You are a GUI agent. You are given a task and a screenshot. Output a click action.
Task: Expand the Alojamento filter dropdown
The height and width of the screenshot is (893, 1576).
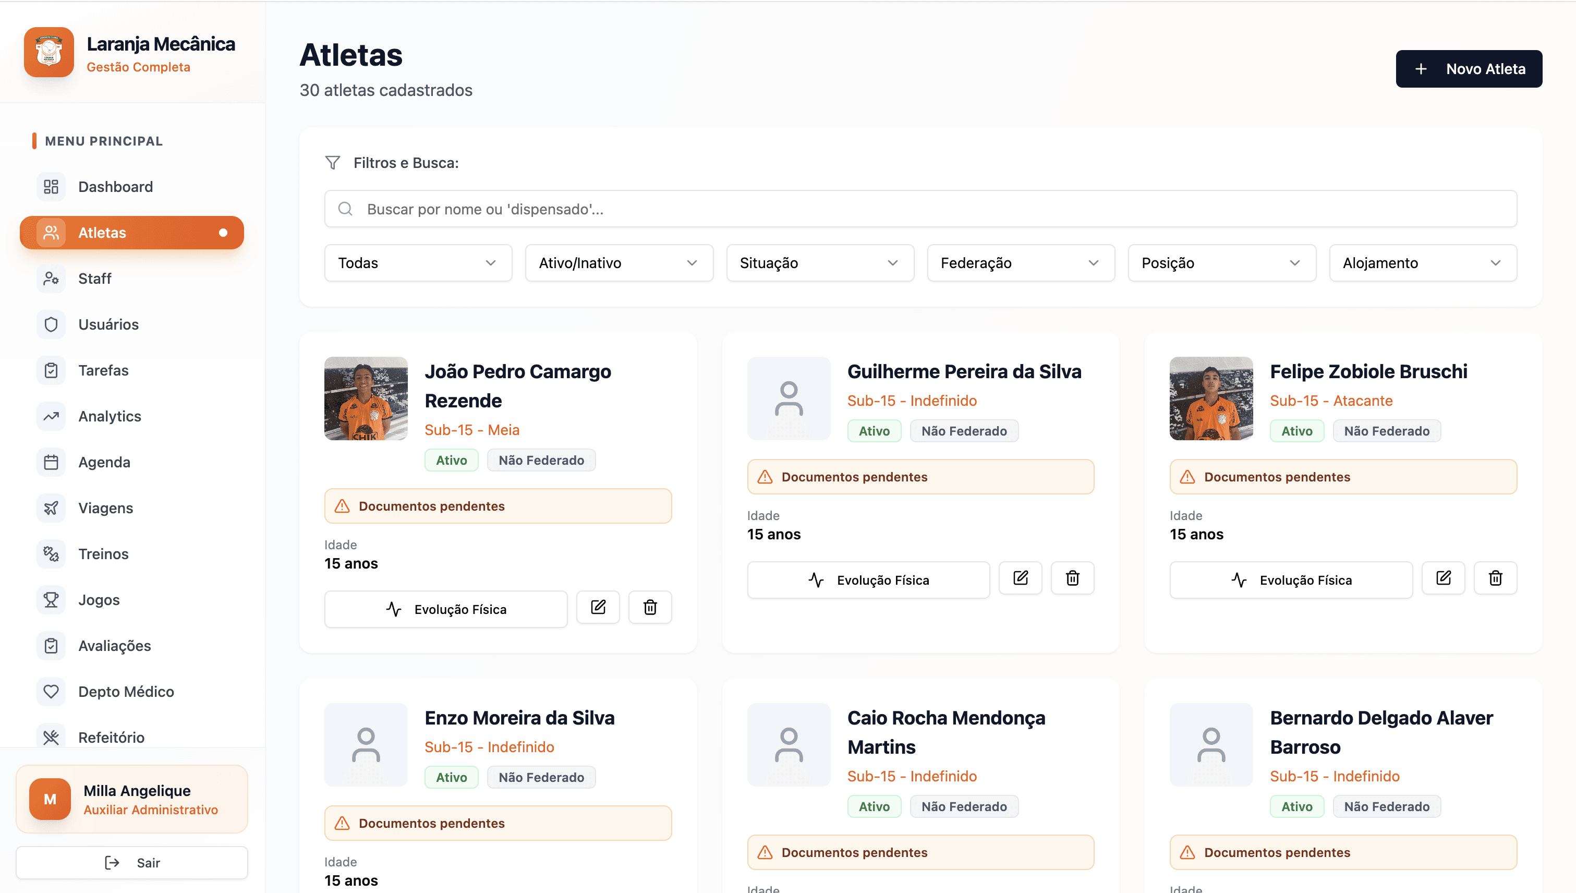point(1422,263)
